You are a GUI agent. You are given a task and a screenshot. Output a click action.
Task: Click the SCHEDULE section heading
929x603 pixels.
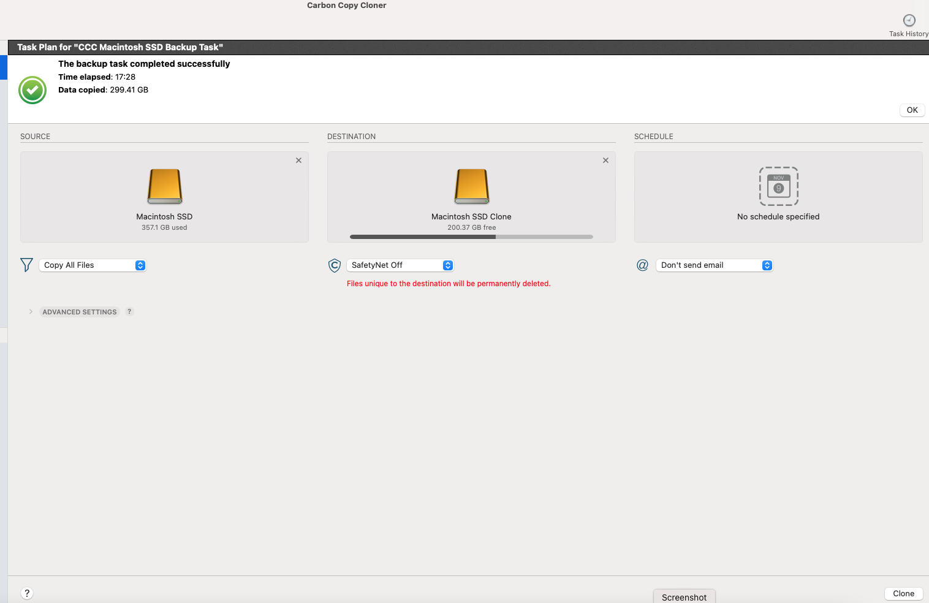coord(654,137)
